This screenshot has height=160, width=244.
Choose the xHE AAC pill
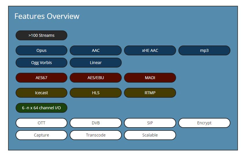[150, 50]
